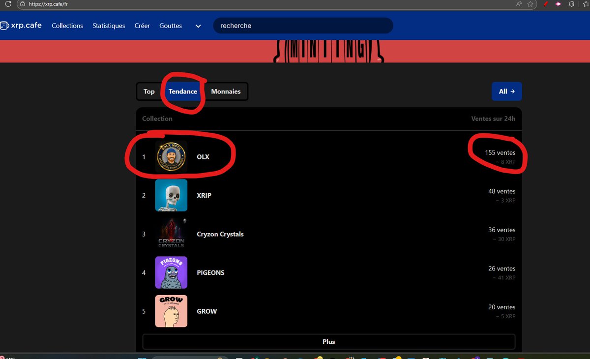The image size is (590, 359).
Task: Open the Cryzon Crystals thumbnail
Action: [x=171, y=234]
